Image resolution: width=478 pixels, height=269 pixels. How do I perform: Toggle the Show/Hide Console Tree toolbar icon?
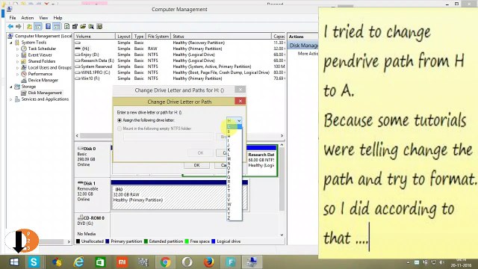coord(38,27)
